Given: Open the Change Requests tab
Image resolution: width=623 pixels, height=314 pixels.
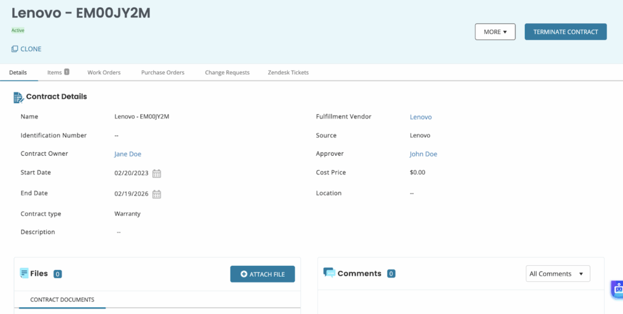Looking at the screenshot, I should [x=228, y=73].
